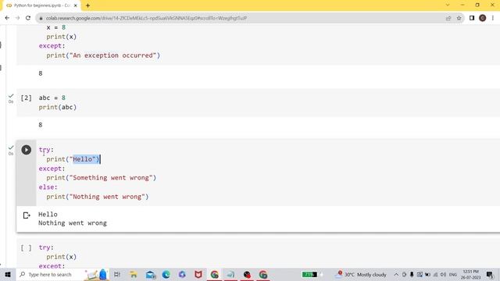Bookmark this page with the star icon
This screenshot has width=500, height=281.
pyautogui.click(x=459, y=18)
